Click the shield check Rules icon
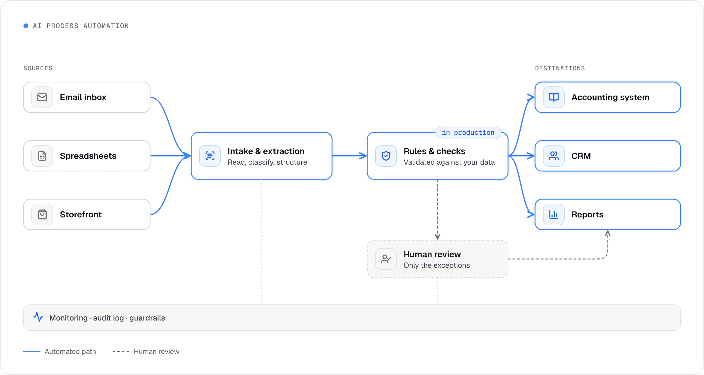 pyautogui.click(x=386, y=156)
